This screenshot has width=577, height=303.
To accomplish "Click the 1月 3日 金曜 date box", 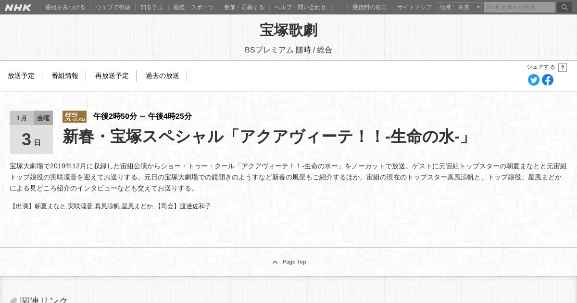I will point(31,132).
